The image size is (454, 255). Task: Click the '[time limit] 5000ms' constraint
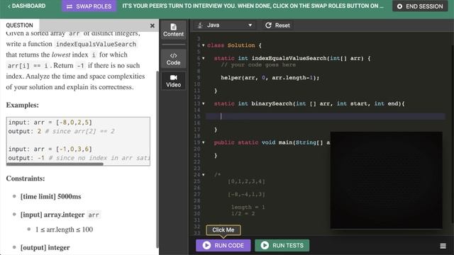(x=50, y=197)
